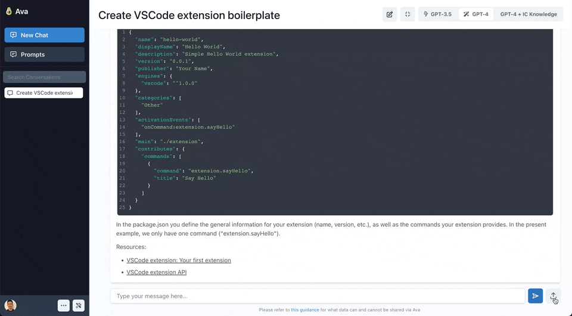Send the message with paper plane icon
The image size is (572, 316).
pos(535,296)
